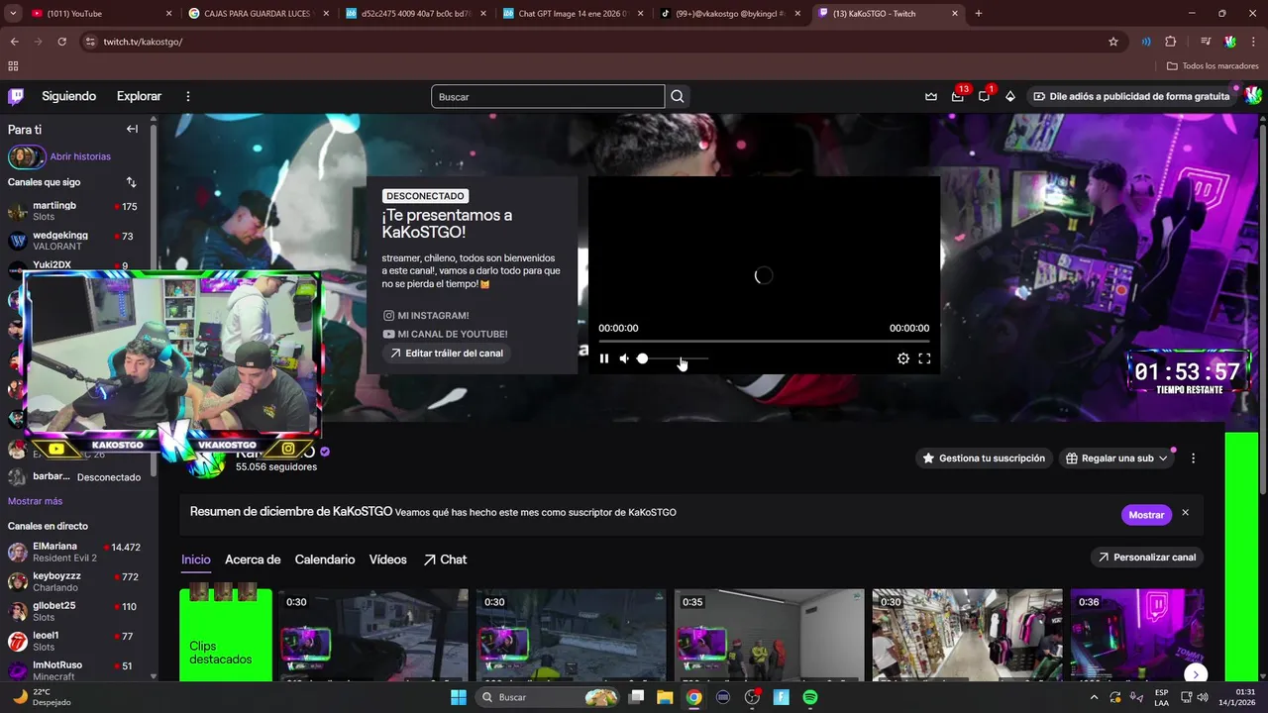Open the wedgekingg VALORANT channel

pyautogui.click(x=75, y=241)
